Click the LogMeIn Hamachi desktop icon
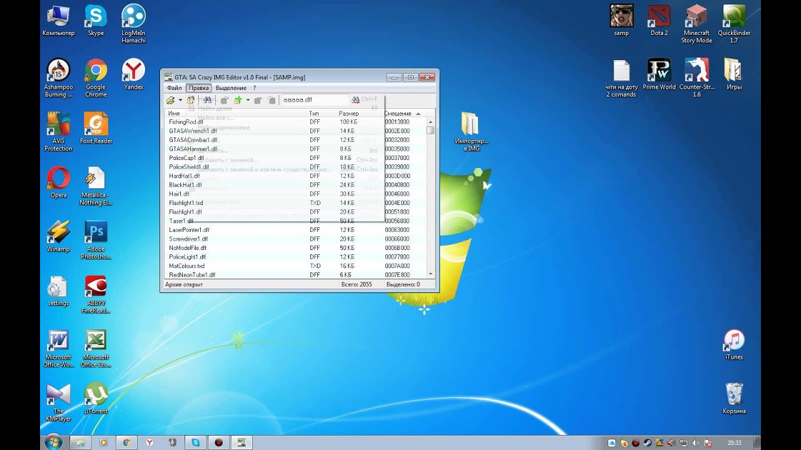This screenshot has height=450, width=801. point(133,24)
